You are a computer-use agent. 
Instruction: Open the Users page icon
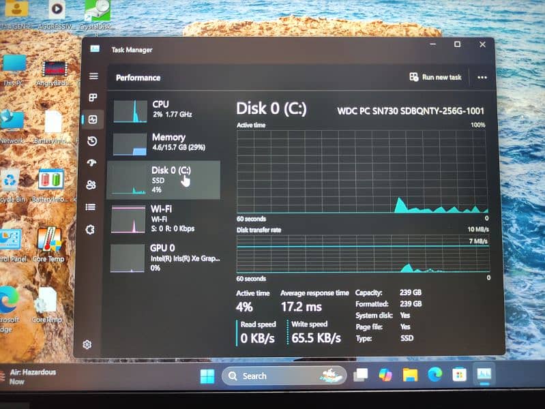[x=91, y=185]
